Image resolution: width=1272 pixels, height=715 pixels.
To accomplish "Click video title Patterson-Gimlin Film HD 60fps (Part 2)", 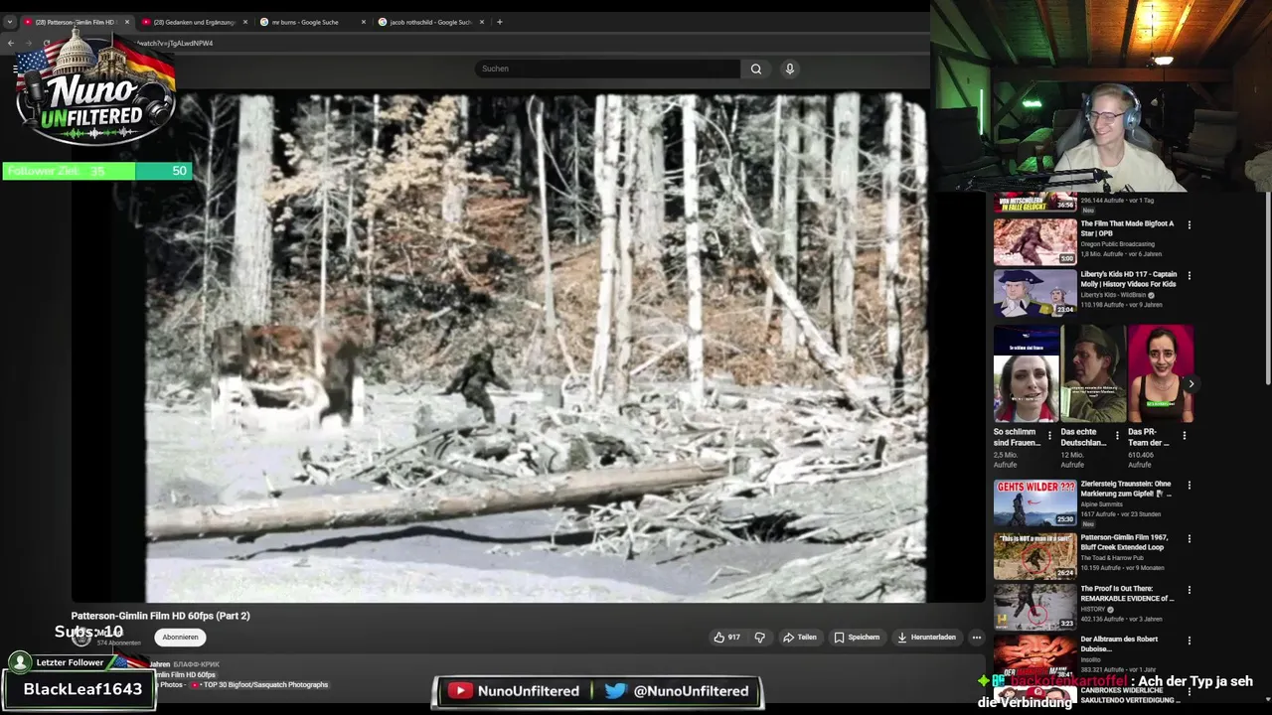I will (x=161, y=616).
